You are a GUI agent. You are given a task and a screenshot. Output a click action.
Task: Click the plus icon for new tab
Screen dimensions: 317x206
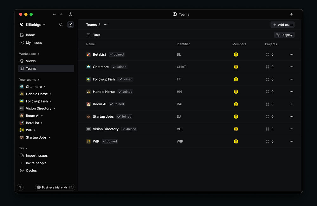coord(291,14)
